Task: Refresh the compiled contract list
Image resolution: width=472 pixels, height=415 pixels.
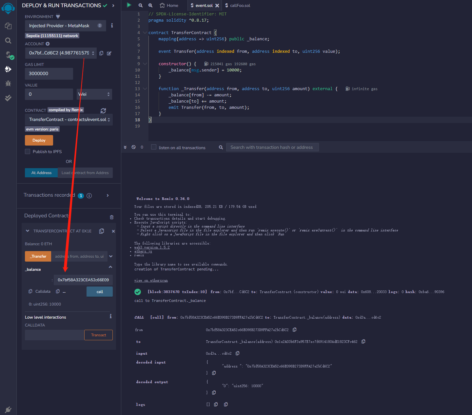Action: click(103, 111)
